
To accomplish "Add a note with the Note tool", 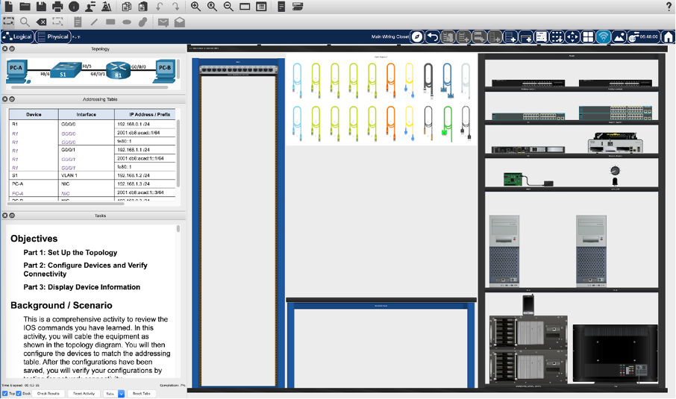I will [x=78, y=22].
